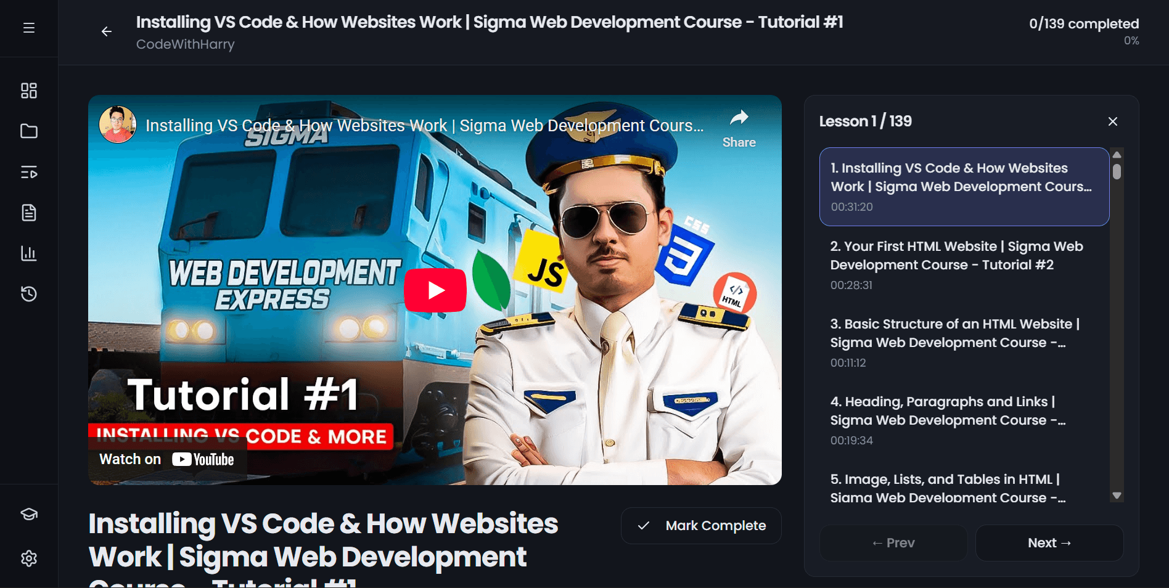Open the settings gear icon

pos(29,558)
